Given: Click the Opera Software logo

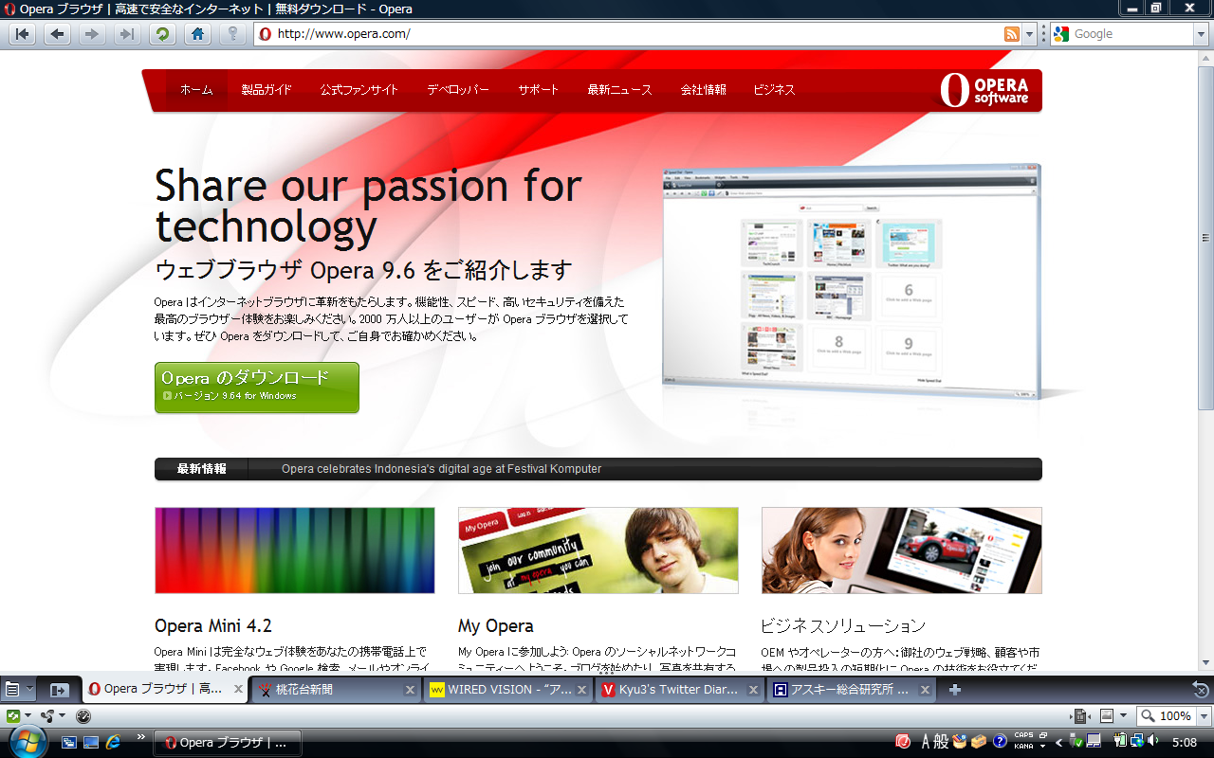Looking at the screenshot, I should pyautogui.click(x=984, y=90).
